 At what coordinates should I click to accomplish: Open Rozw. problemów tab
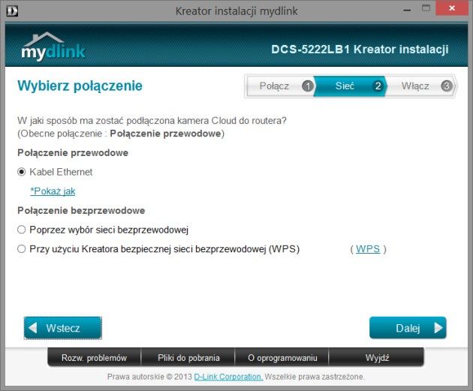(94, 357)
